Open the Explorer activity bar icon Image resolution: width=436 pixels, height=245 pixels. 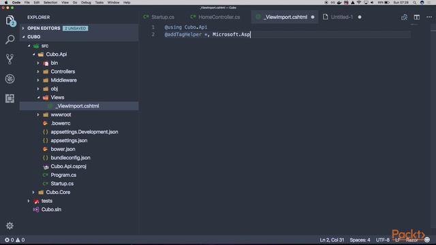click(x=10, y=20)
